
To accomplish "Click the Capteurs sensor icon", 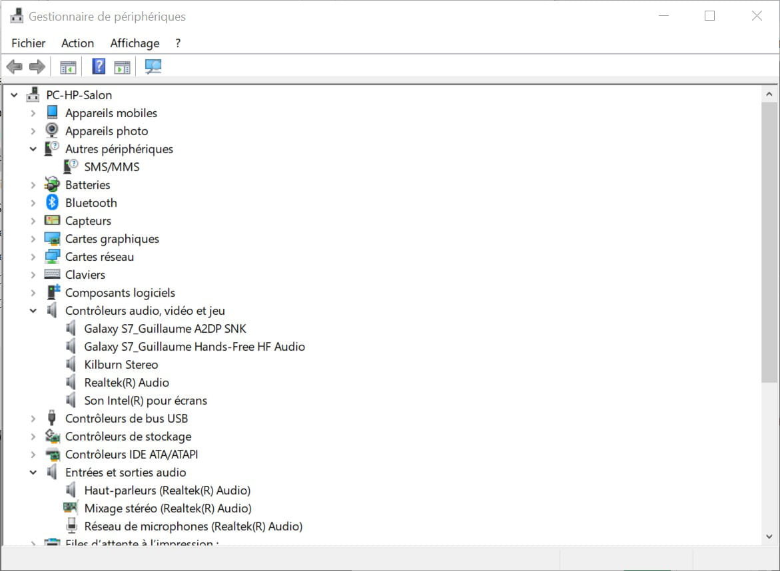I will (52, 220).
